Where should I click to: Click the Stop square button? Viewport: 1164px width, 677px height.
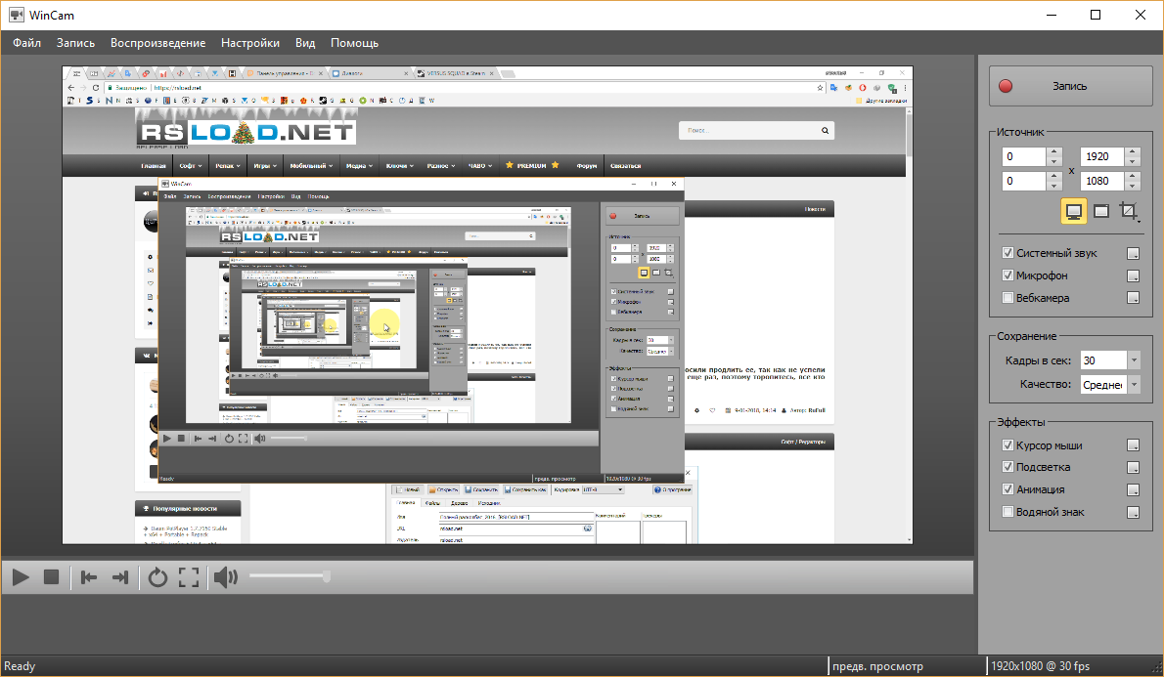[x=51, y=577]
